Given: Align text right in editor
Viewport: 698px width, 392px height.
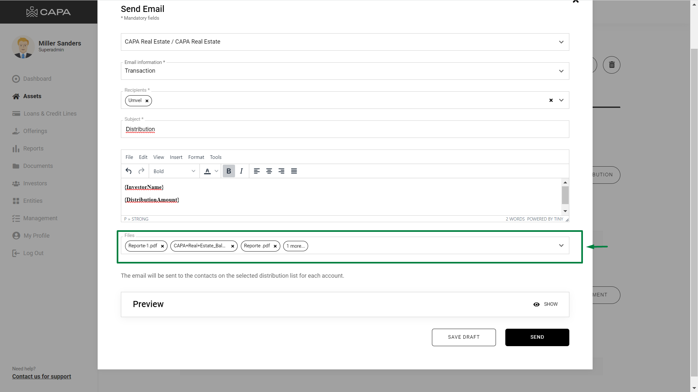Looking at the screenshot, I should [281, 171].
